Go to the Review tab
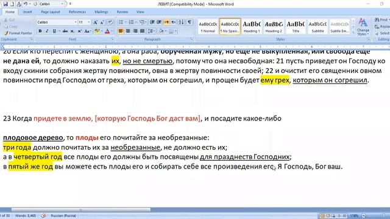This screenshot has height=219, width=390. (122, 12)
